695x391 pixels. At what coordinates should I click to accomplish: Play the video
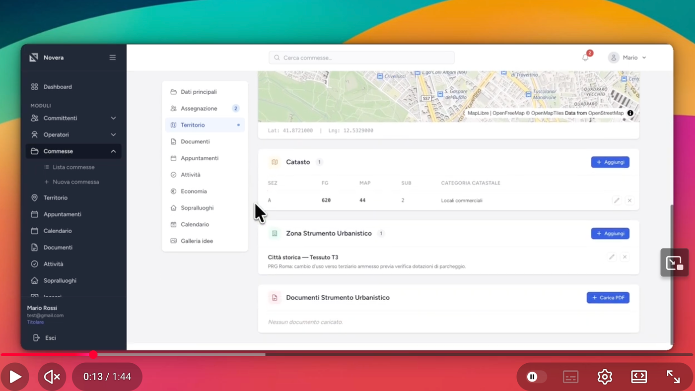(x=15, y=377)
